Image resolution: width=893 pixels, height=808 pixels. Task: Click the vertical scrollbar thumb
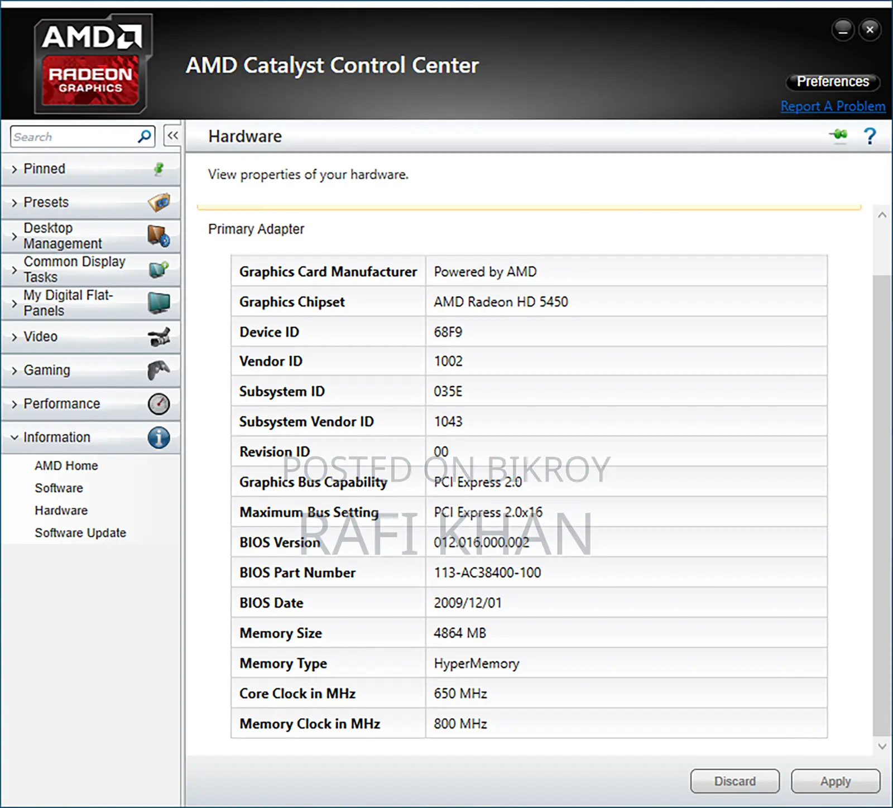[882, 506]
